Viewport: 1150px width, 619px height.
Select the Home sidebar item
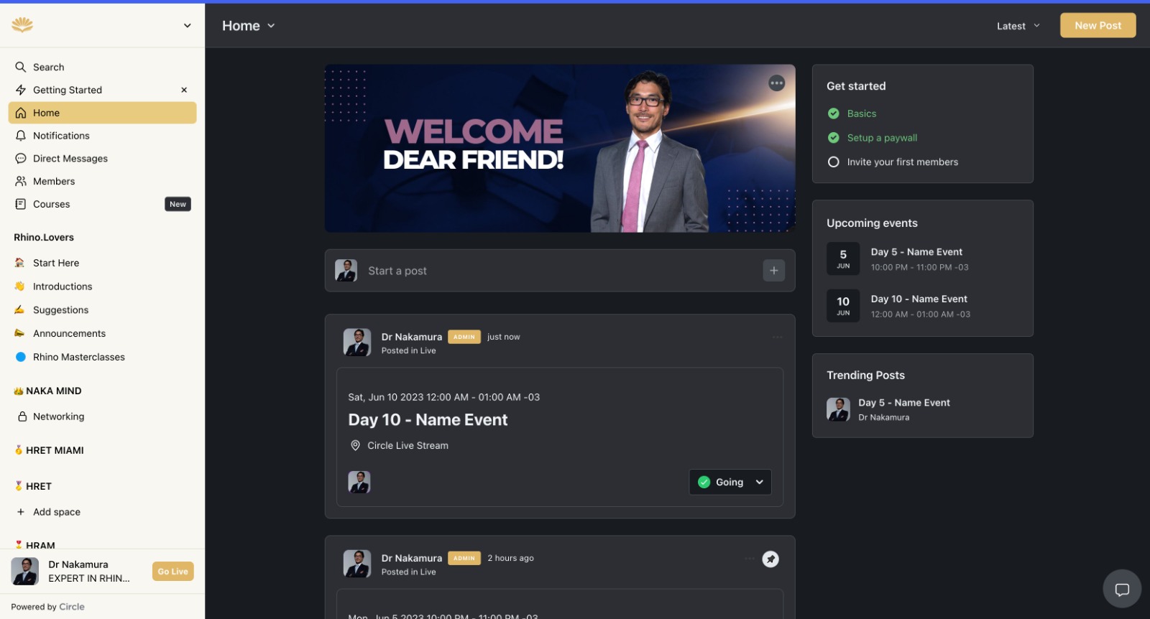pyautogui.click(x=102, y=113)
